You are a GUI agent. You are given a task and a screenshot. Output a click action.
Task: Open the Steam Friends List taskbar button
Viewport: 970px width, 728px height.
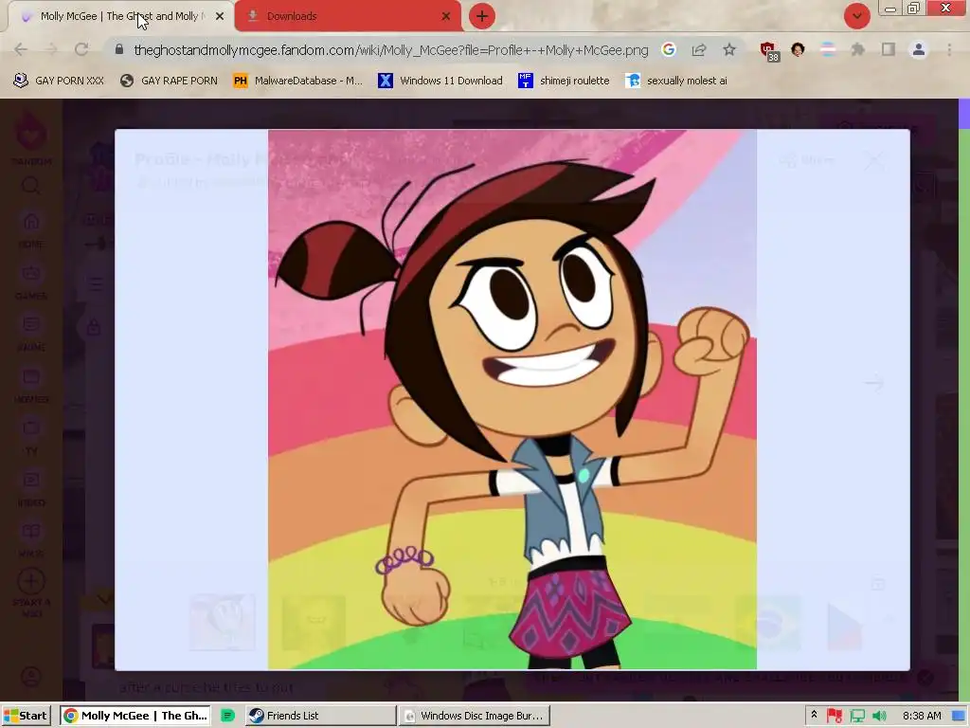(x=320, y=716)
